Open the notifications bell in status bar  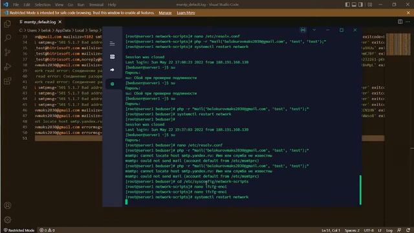point(408,230)
